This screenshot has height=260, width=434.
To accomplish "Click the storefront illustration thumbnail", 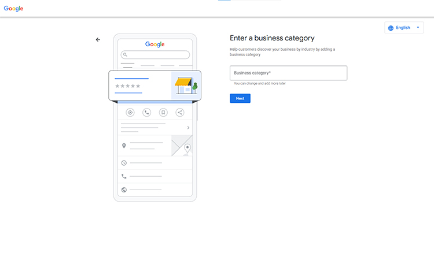I will (x=186, y=86).
